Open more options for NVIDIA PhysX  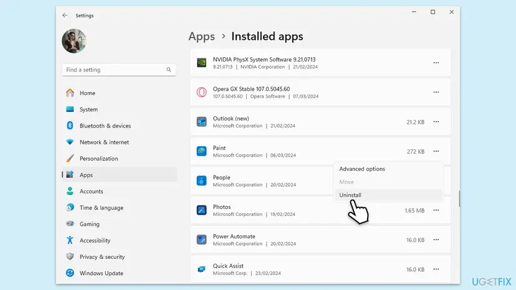(436, 63)
